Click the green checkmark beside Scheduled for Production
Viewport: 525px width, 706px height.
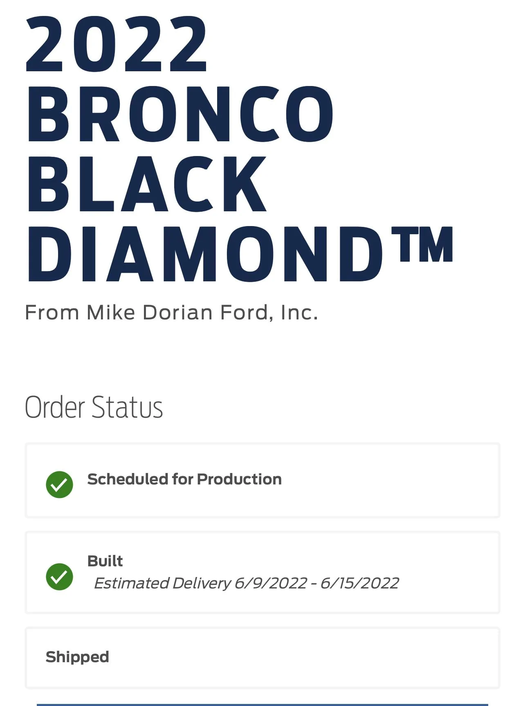coord(59,484)
